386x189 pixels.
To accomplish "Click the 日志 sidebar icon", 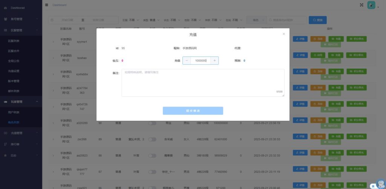I will click(x=5, y=155).
